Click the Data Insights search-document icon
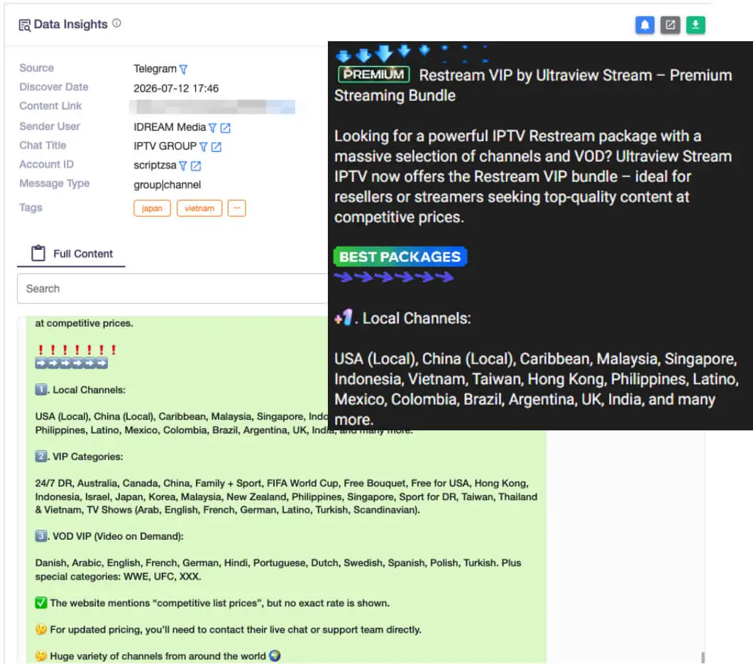The height and width of the screenshot is (664, 753). [x=25, y=25]
